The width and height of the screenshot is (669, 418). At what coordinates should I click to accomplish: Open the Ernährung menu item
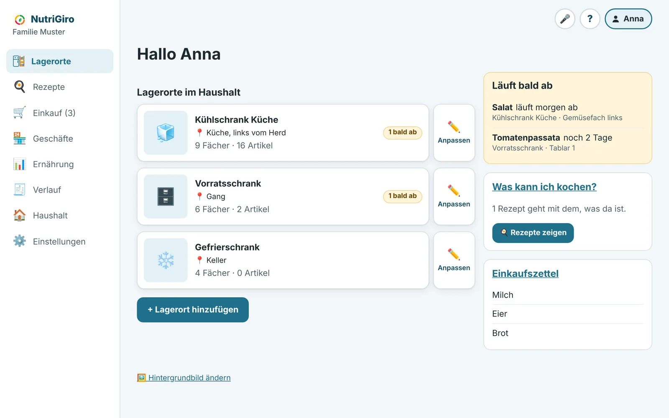tap(60, 164)
